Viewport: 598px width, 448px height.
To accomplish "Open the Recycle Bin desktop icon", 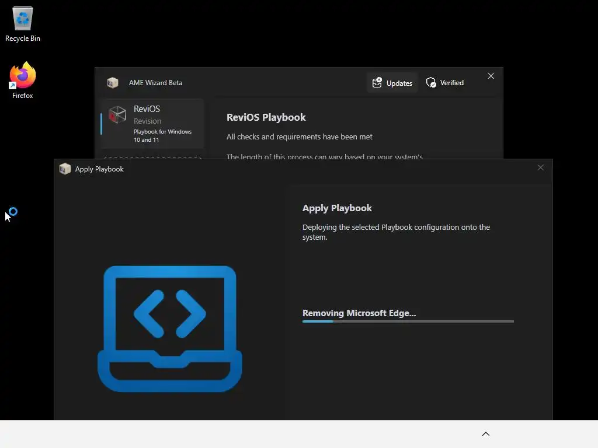I will [23, 23].
